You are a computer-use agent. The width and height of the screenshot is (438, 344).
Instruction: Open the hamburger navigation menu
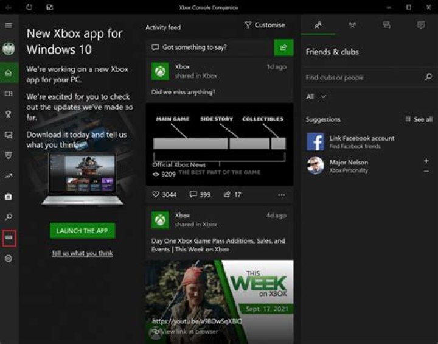coord(9,26)
